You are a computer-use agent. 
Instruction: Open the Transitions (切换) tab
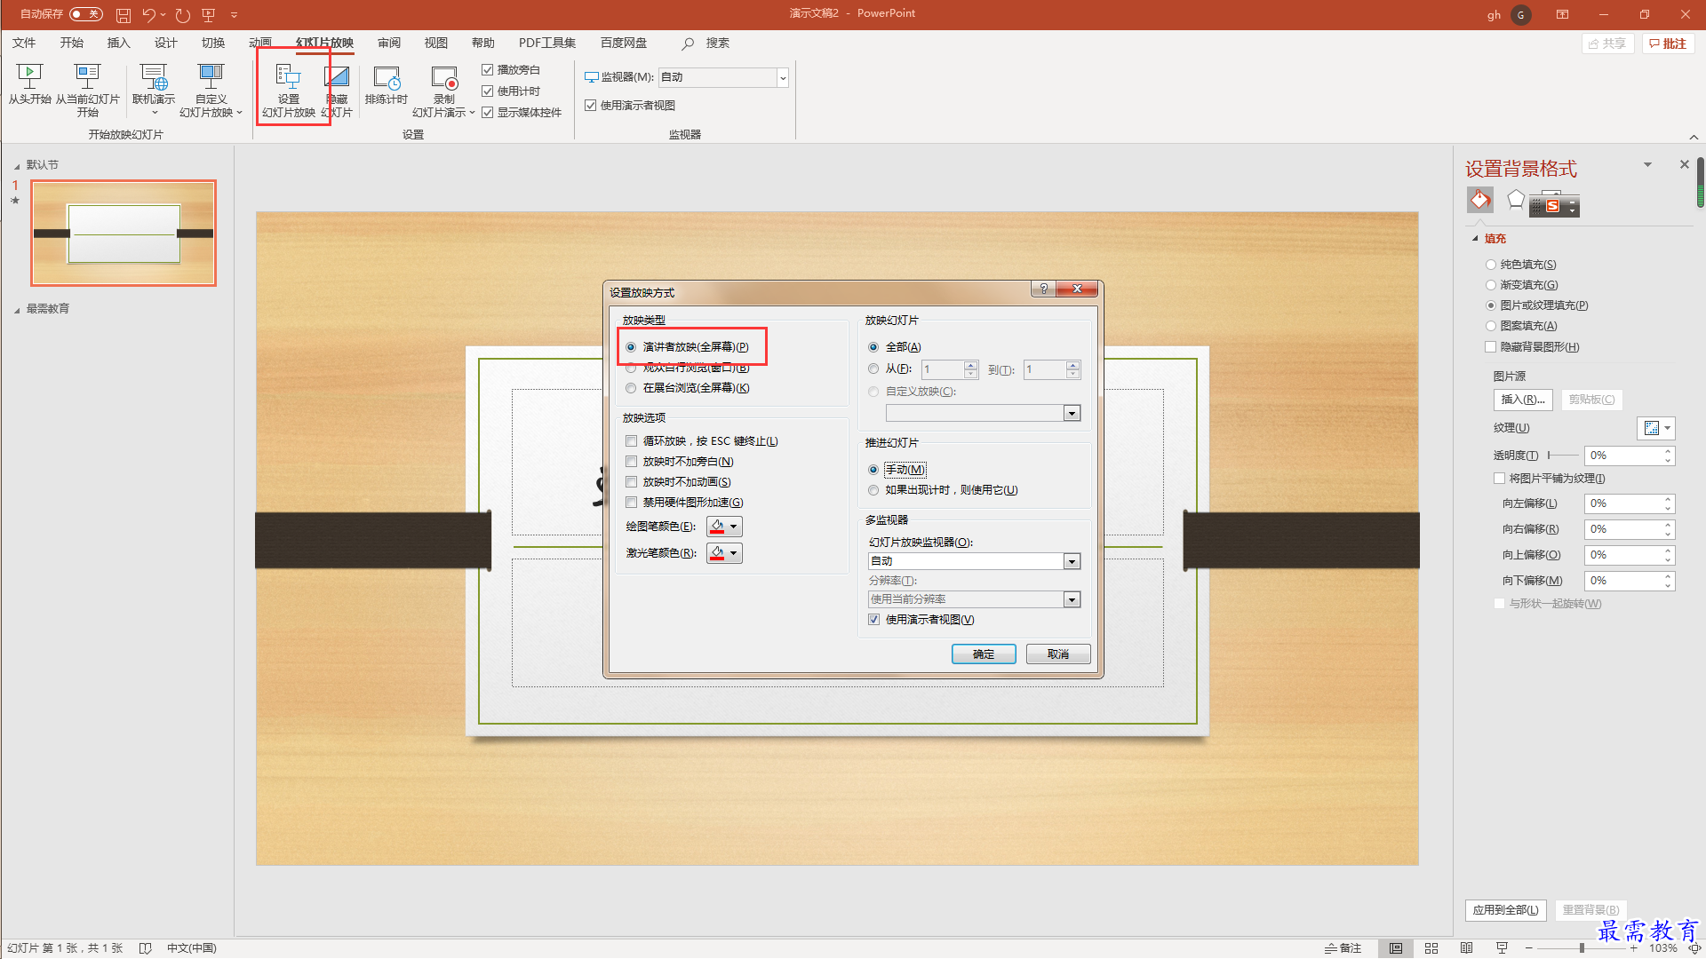coord(212,43)
